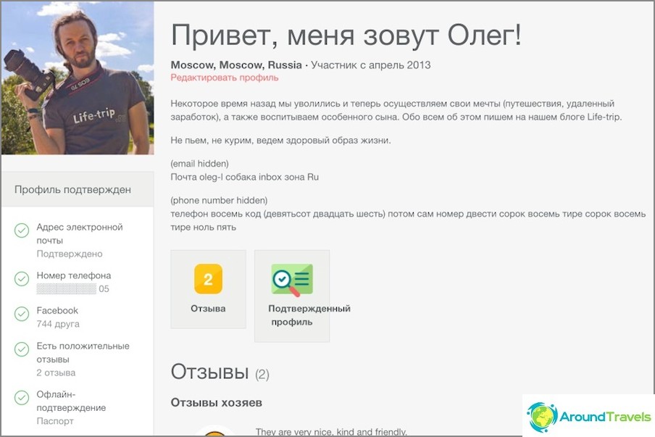Click the 'They are very nice, kind and friendly' review
The image size is (655, 437).
coord(331,432)
